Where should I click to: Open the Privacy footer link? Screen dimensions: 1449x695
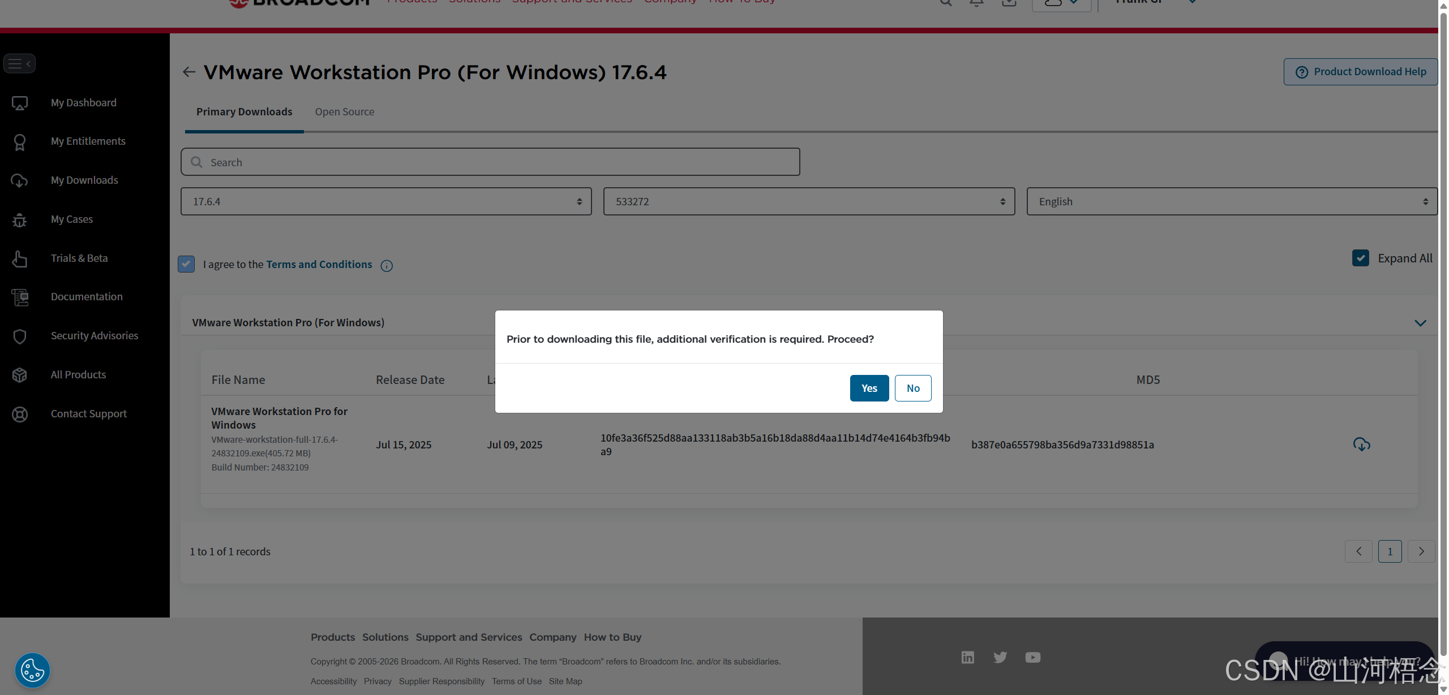point(378,681)
